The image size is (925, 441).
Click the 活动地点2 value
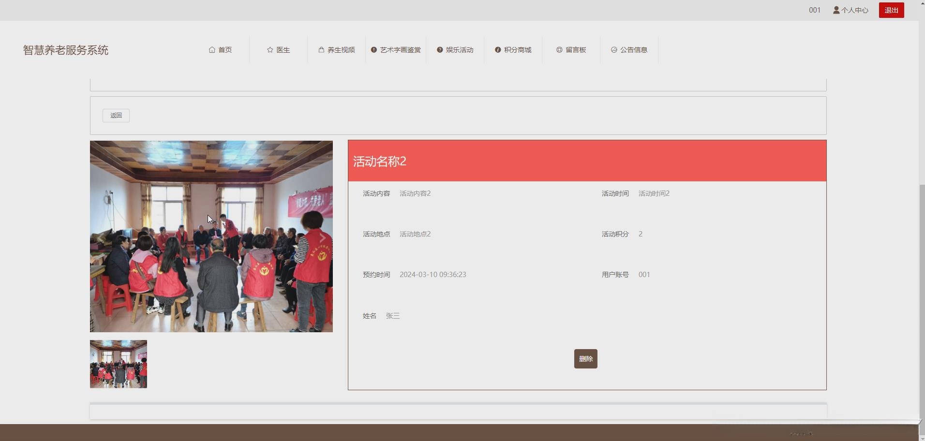(x=415, y=234)
